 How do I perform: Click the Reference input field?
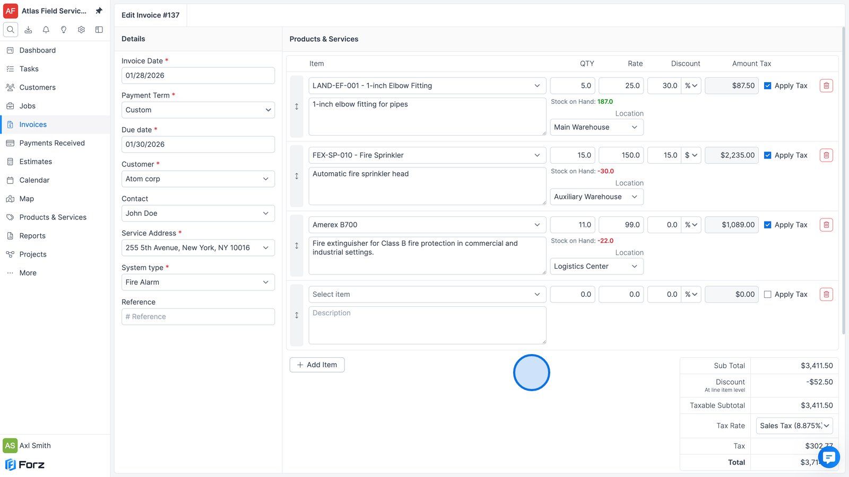pyautogui.click(x=198, y=316)
